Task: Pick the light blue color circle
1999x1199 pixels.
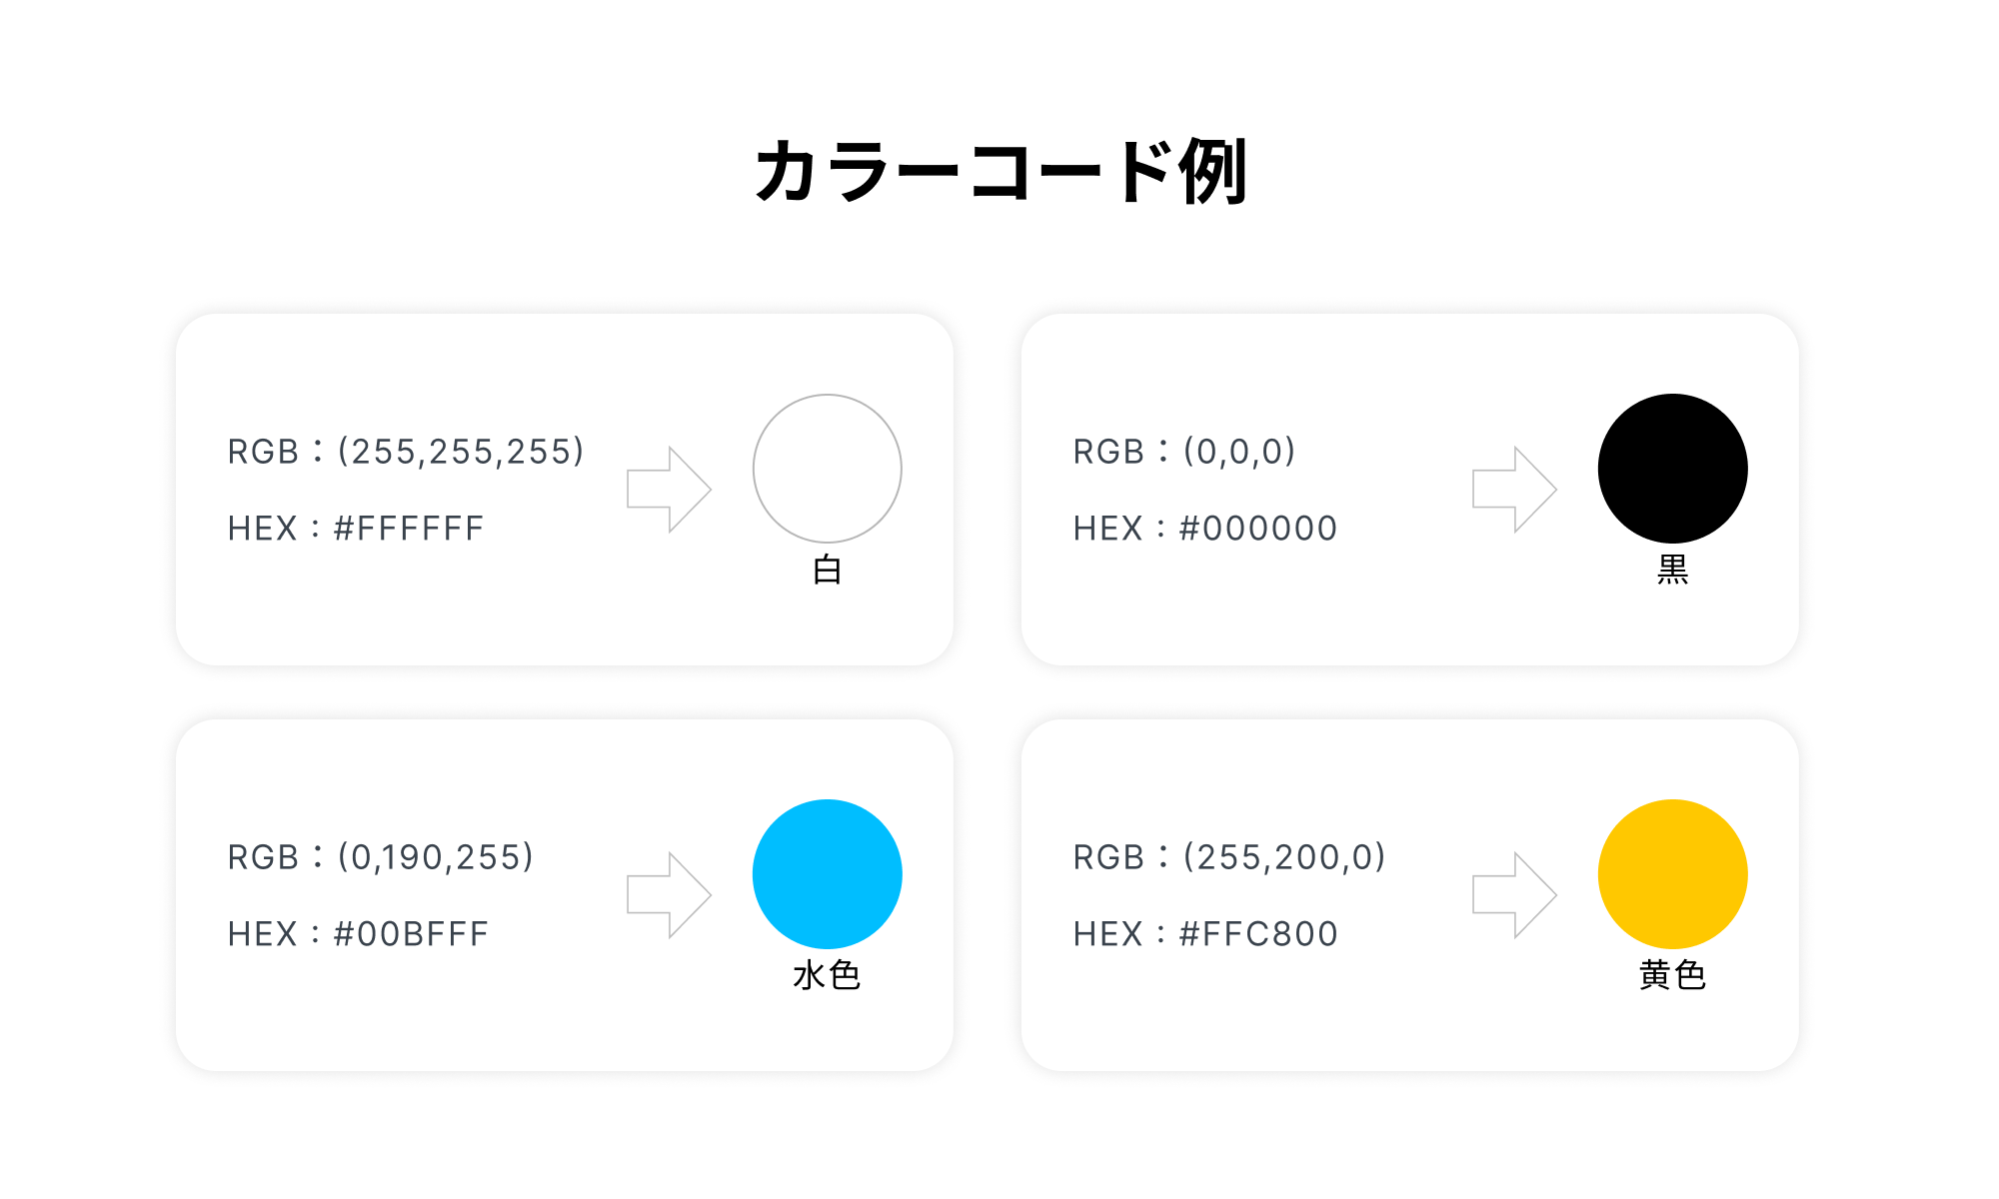Action: [x=828, y=874]
